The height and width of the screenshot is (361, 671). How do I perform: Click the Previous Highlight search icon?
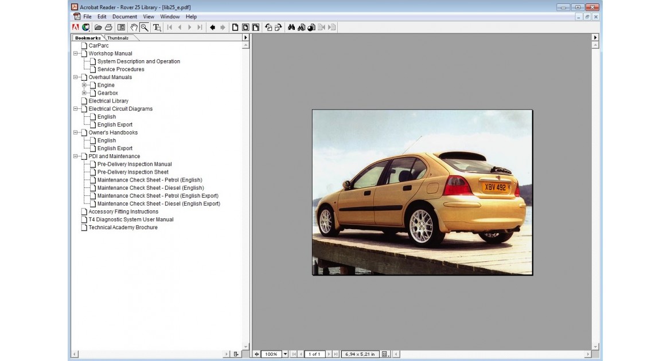click(322, 28)
